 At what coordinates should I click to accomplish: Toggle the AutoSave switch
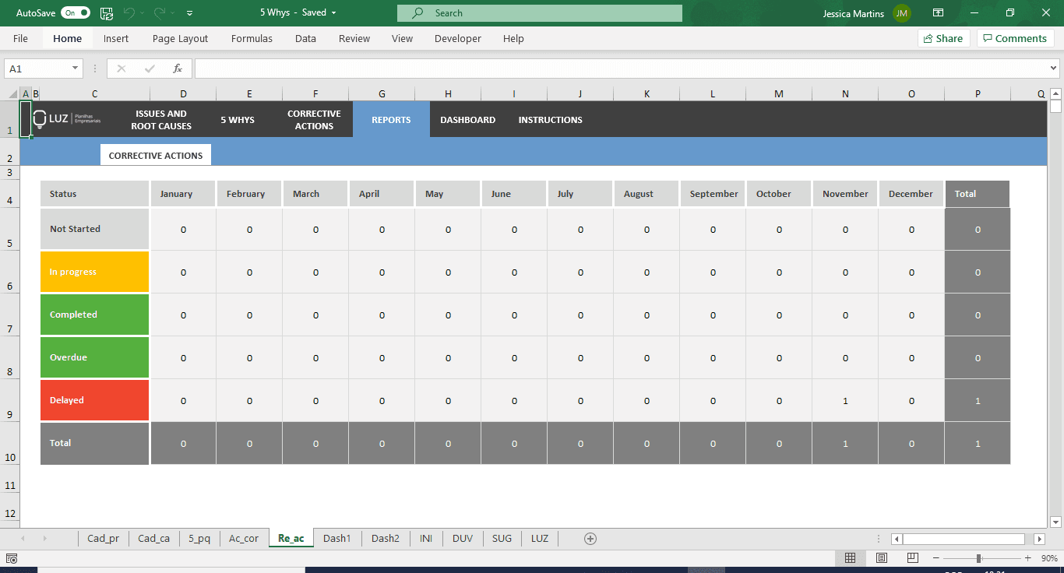tap(76, 13)
